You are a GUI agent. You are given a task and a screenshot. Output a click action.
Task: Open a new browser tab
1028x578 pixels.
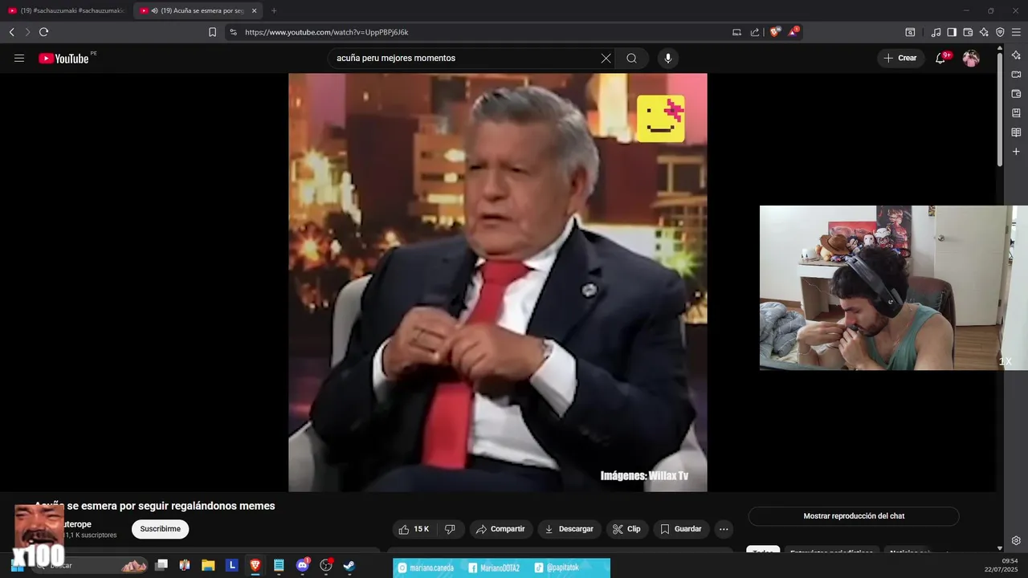[274, 10]
